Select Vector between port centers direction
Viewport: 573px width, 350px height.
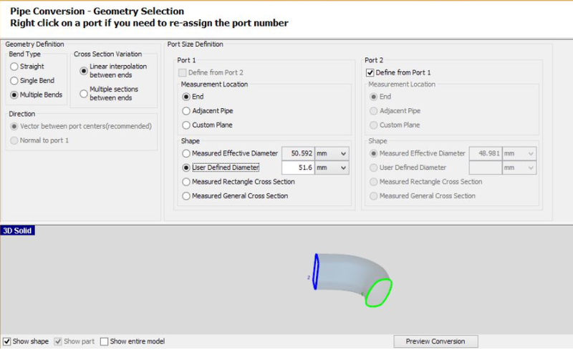pos(14,127)
